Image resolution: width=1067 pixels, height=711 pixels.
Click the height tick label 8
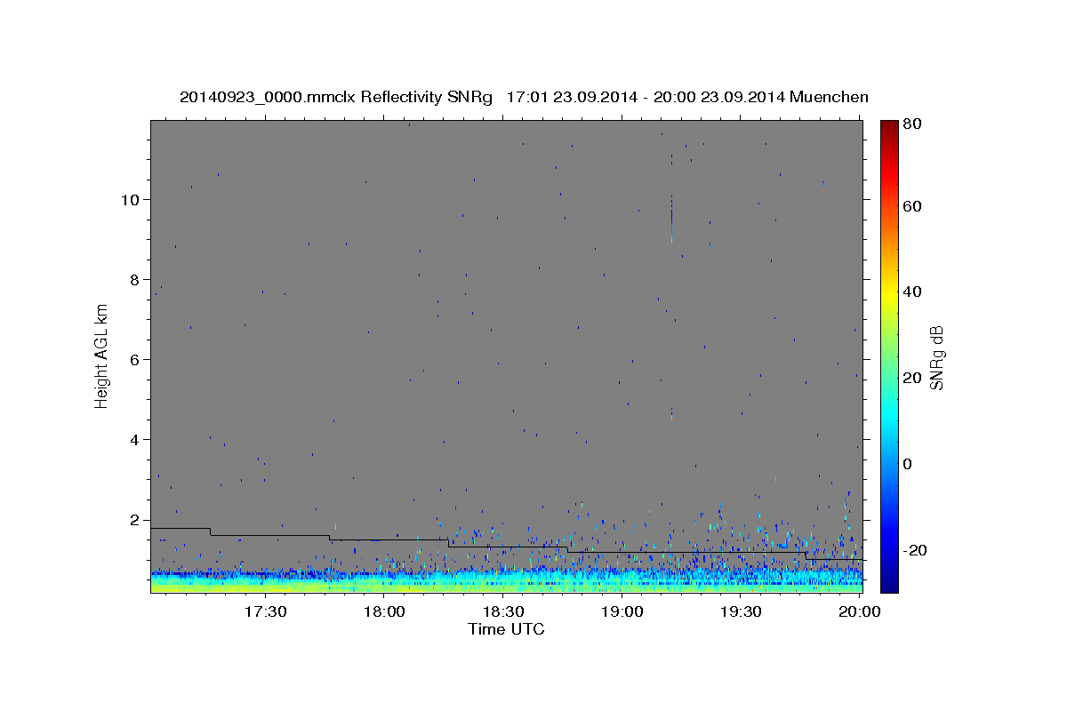pyautogui.click(x=136, y=279)
